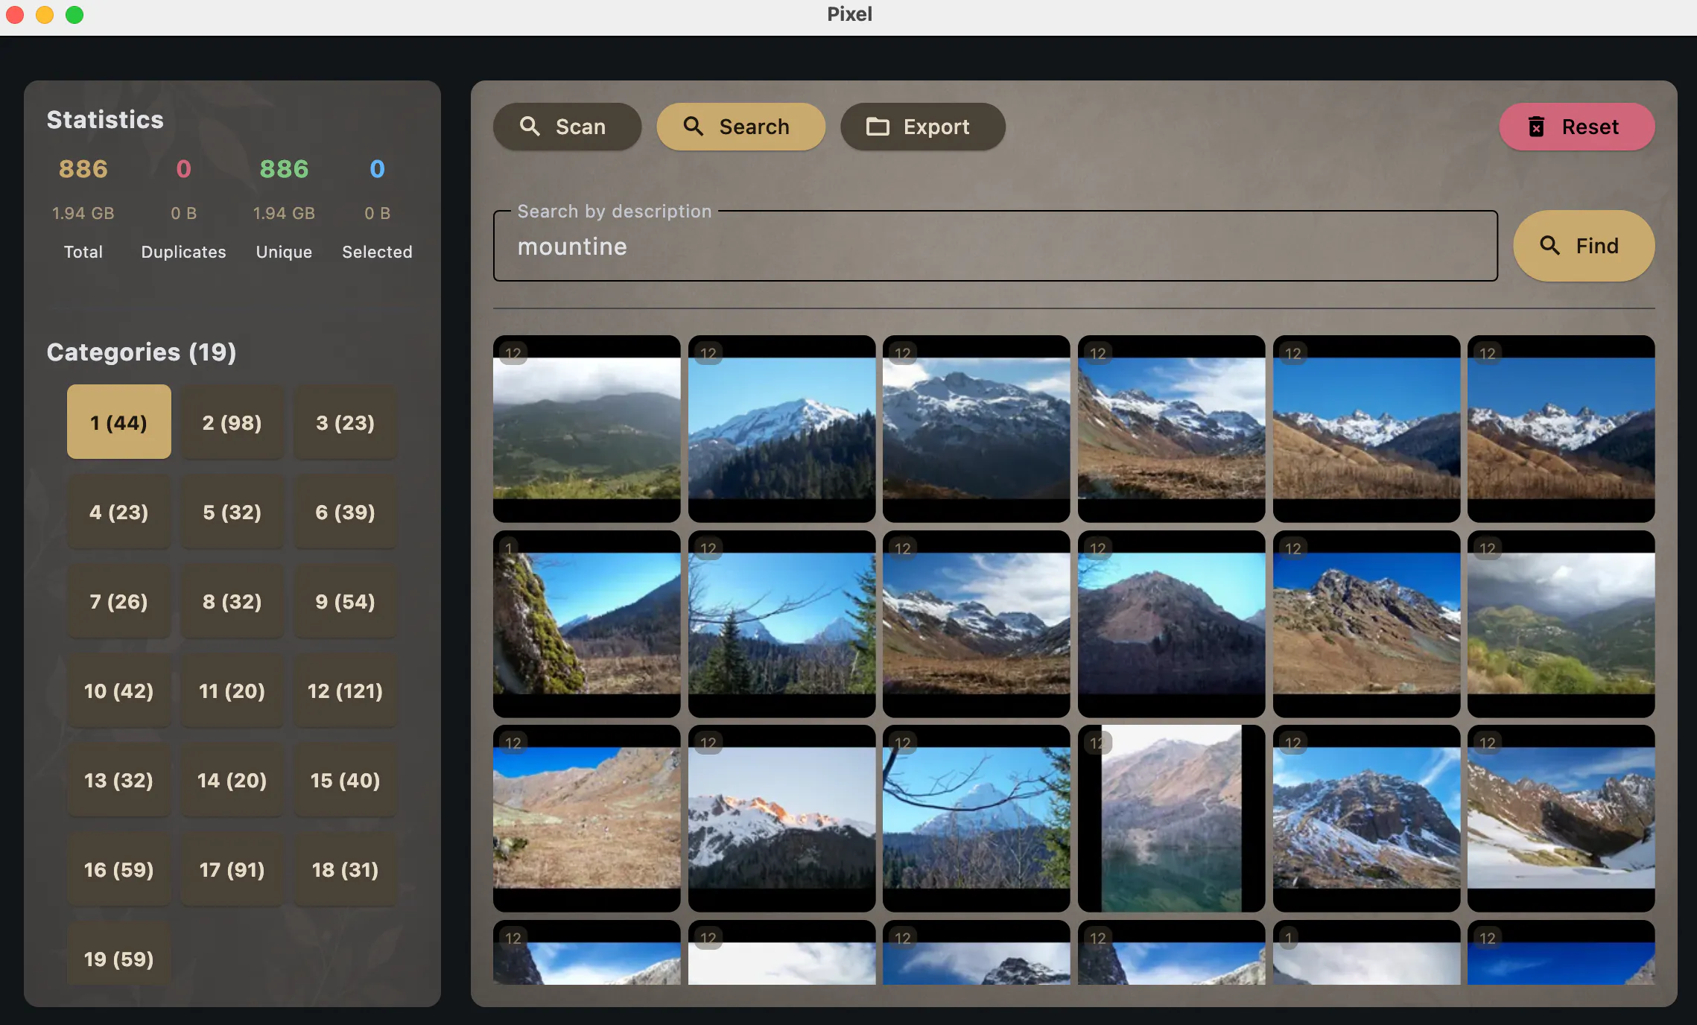Open the dry grassy slope thumbnail

(x=587, y=819)
